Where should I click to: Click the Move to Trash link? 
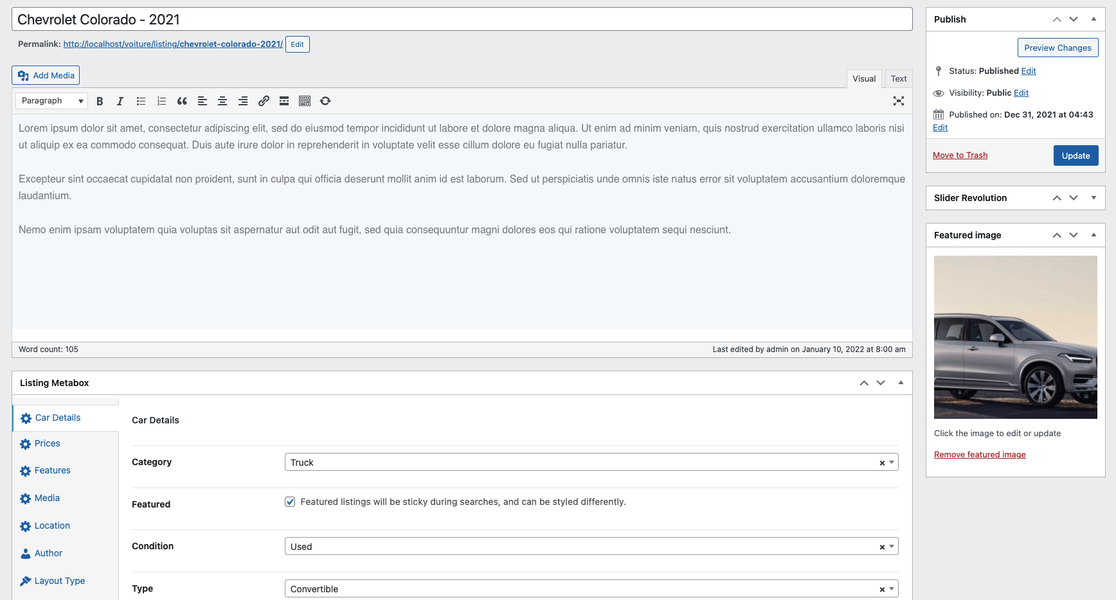click(960, 155)
